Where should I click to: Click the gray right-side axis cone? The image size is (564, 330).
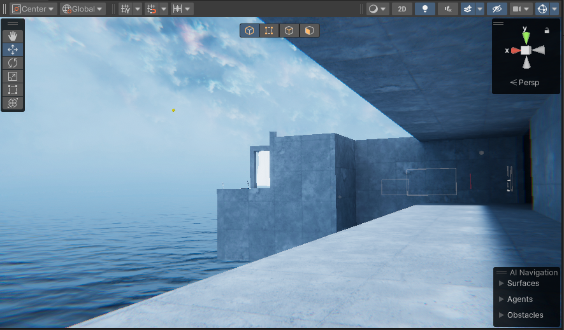click(539, 50)
